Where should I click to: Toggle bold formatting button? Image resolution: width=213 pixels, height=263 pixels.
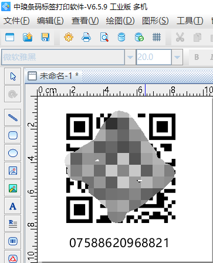coord(197,57)
